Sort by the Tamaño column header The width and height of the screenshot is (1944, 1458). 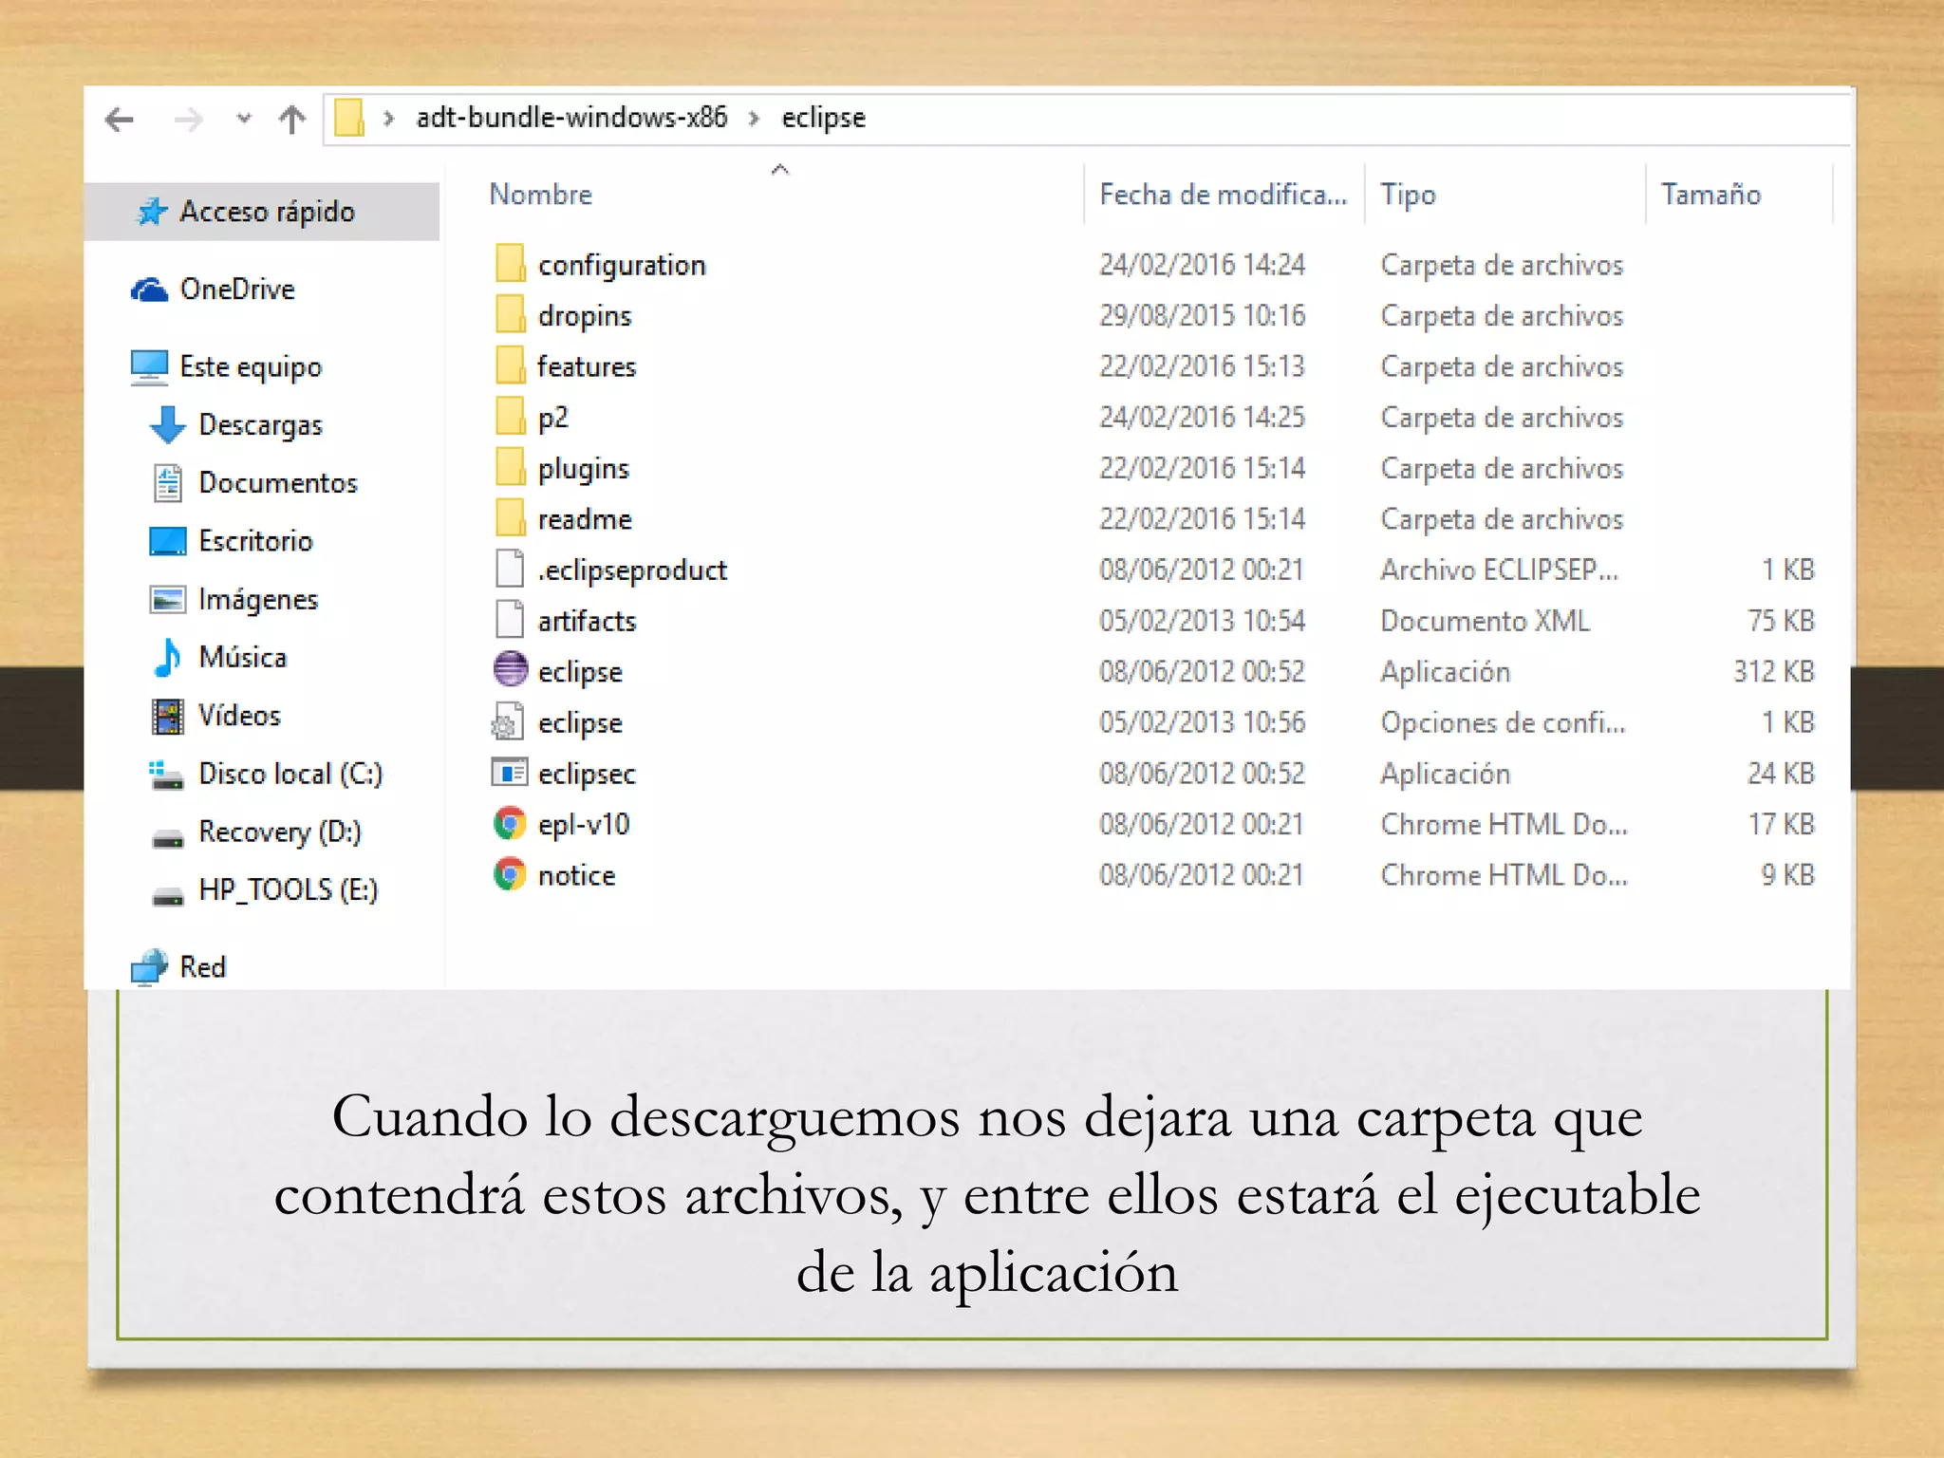tap(1710, 195)
